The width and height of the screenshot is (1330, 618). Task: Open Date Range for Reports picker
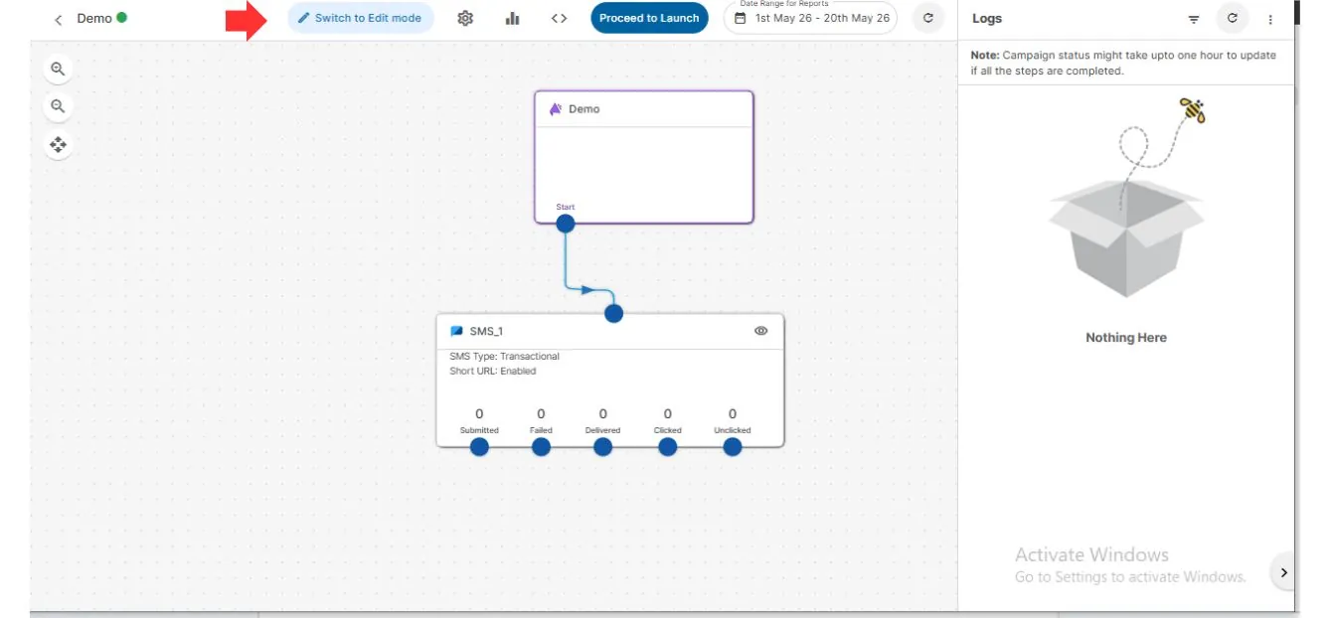[810, 18]
